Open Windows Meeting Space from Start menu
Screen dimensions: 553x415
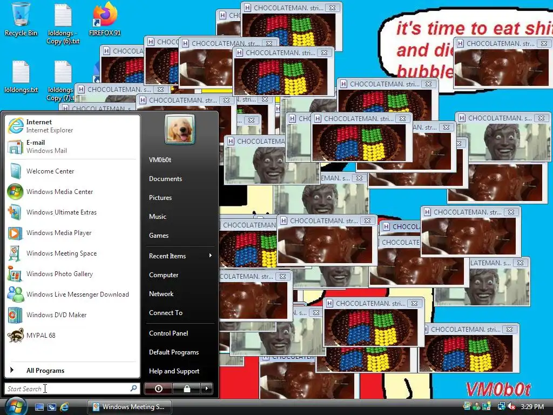pos(72,253)
